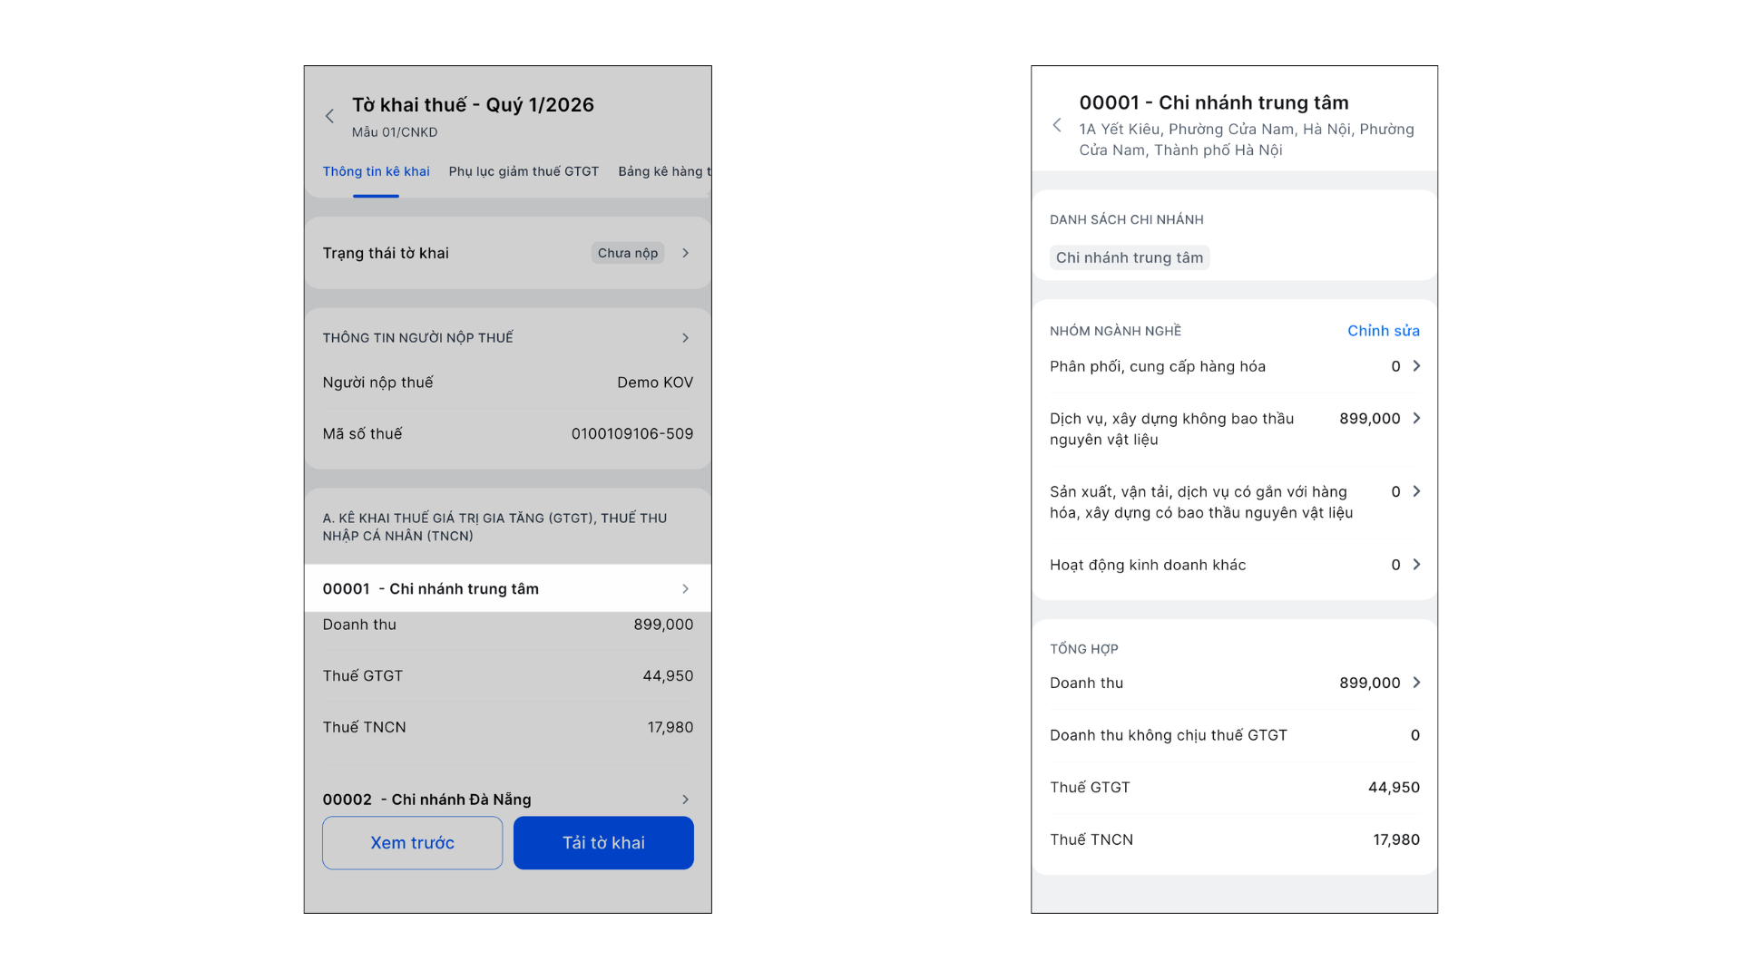
Task: Open branch 00002 Chi nhánh Đà Nẵng chevron
Action: (x=686, y=800)
